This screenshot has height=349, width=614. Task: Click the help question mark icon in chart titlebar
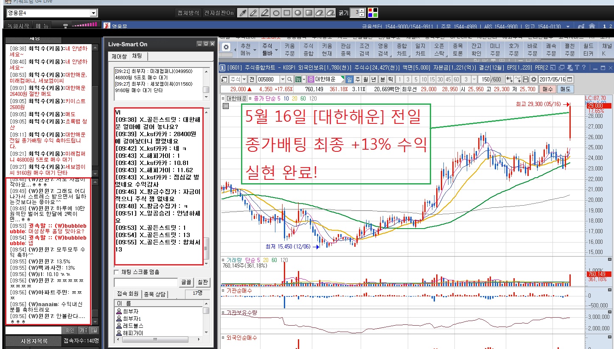tap(583, 67)
